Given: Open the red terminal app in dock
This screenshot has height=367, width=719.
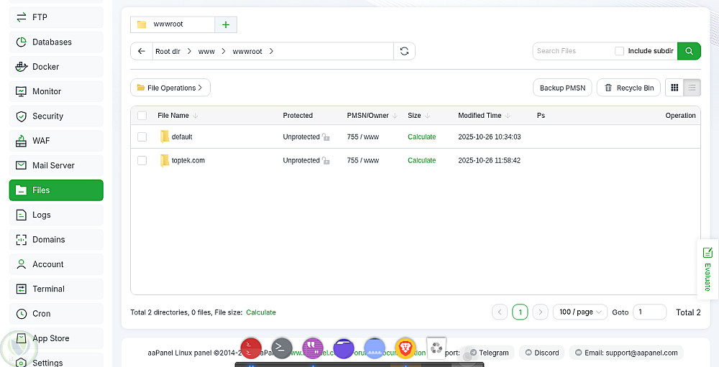Looking at the screenshot, I should tap(251, 348).
